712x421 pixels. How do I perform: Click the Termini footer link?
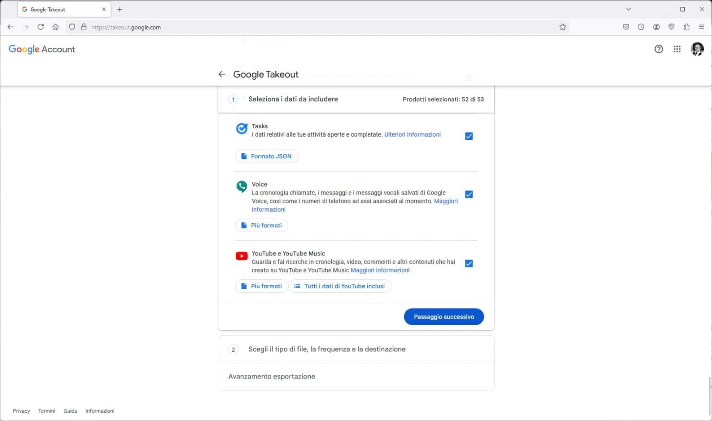[46, 411]
